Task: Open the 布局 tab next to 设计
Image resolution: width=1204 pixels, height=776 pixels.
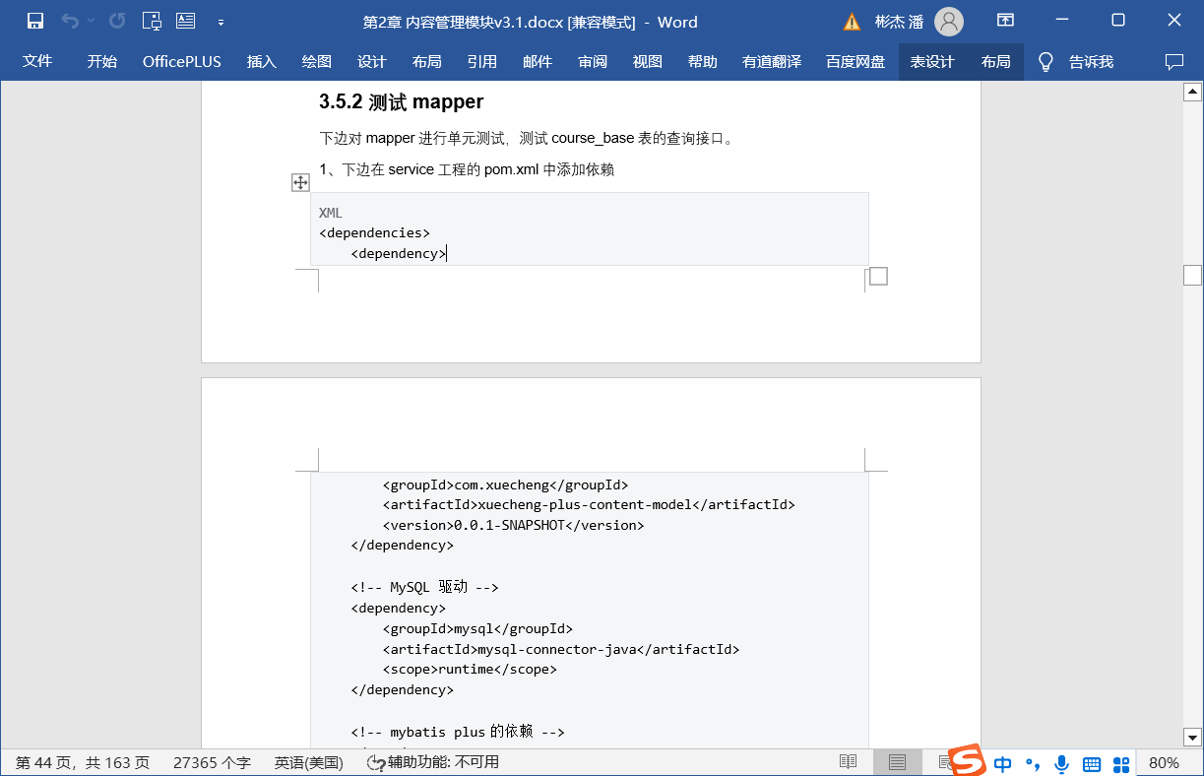Action: click(427, 61)
